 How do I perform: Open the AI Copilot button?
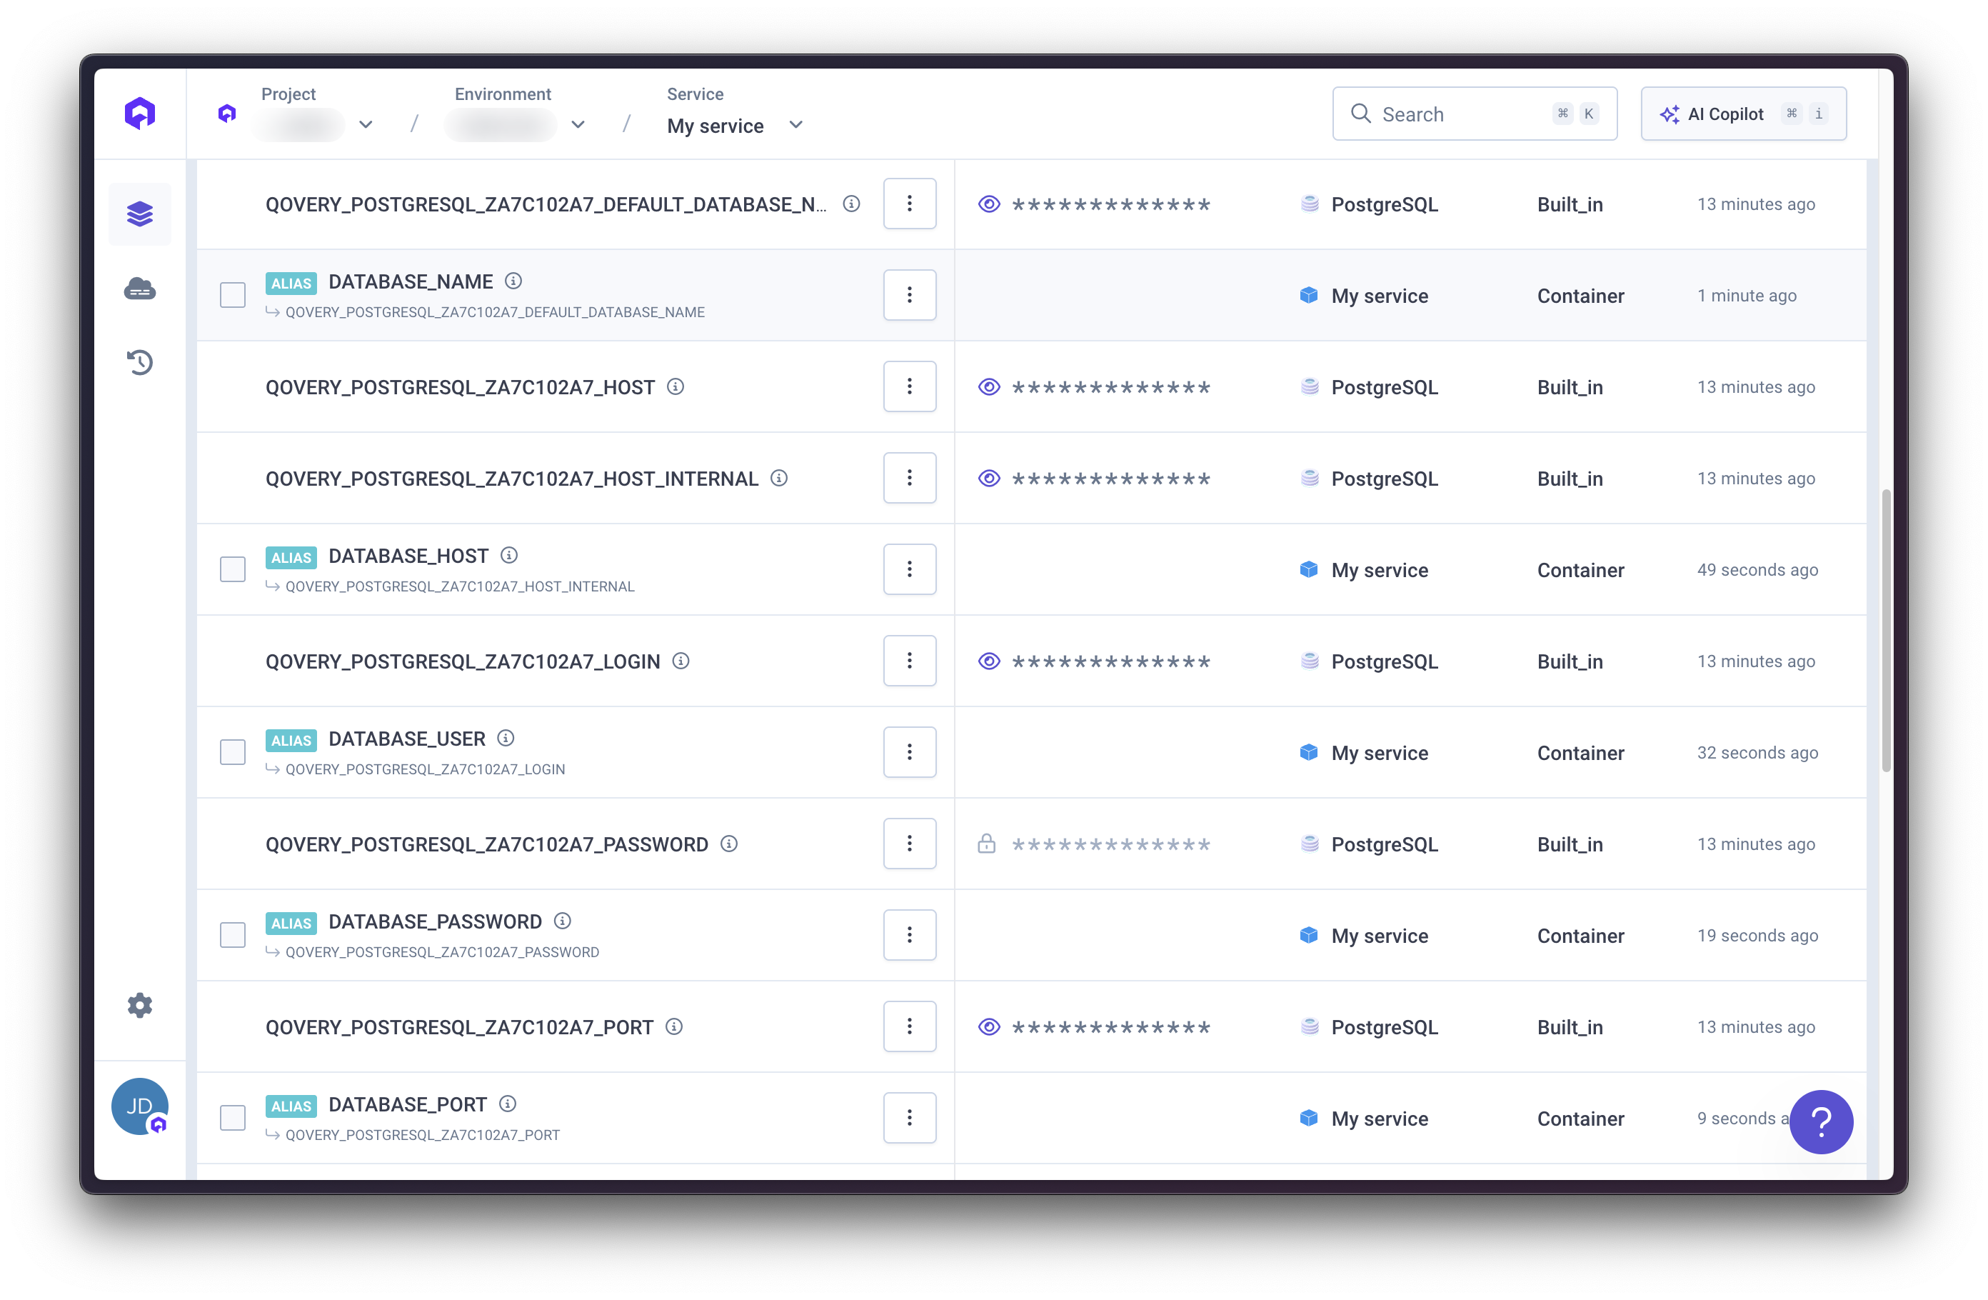pos(1743,114)
